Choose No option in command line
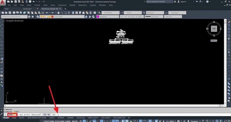231x122 pixels. coord(49,115)
